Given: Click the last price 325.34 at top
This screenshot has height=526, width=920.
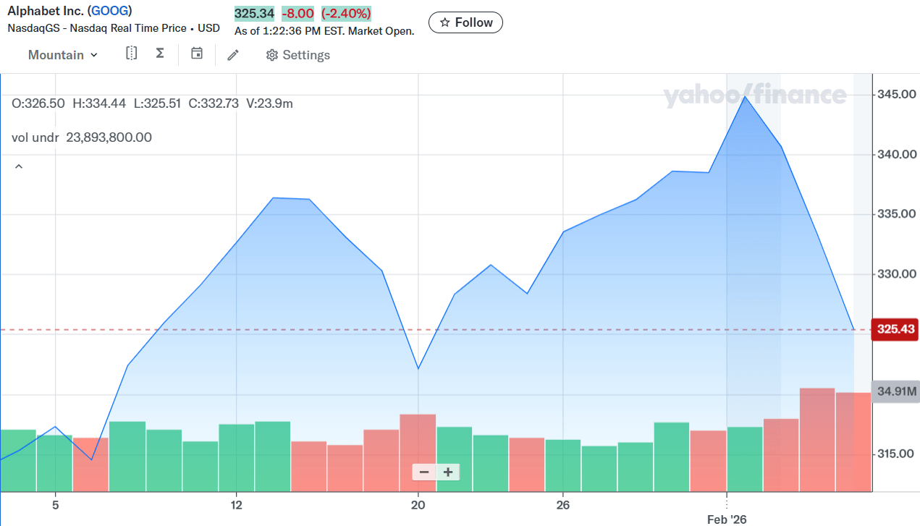Looking at the screenshot, I should [x=254, y=13].
